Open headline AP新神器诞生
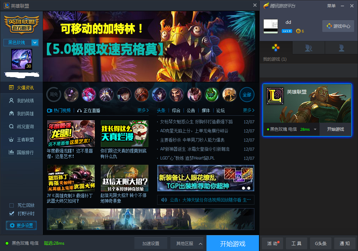This screenshot has height=251, width=358. tap(195, 149)
